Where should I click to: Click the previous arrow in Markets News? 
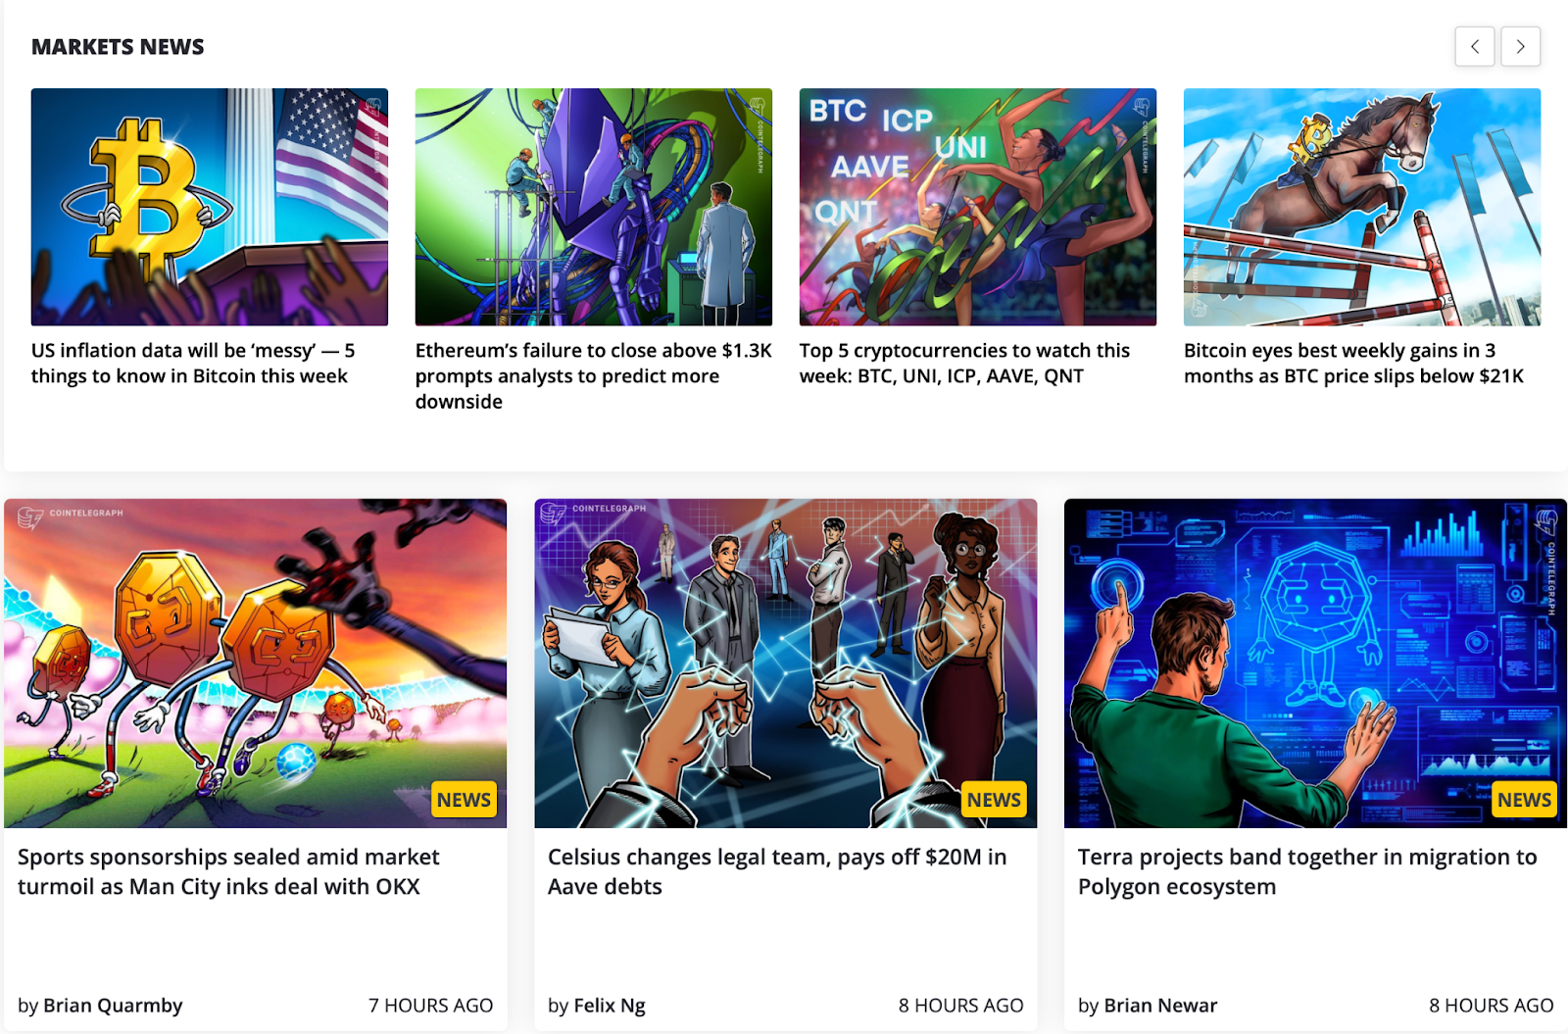coord(1474,46)
